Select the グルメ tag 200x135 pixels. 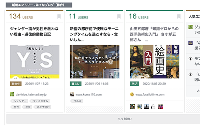click(76, 101)
